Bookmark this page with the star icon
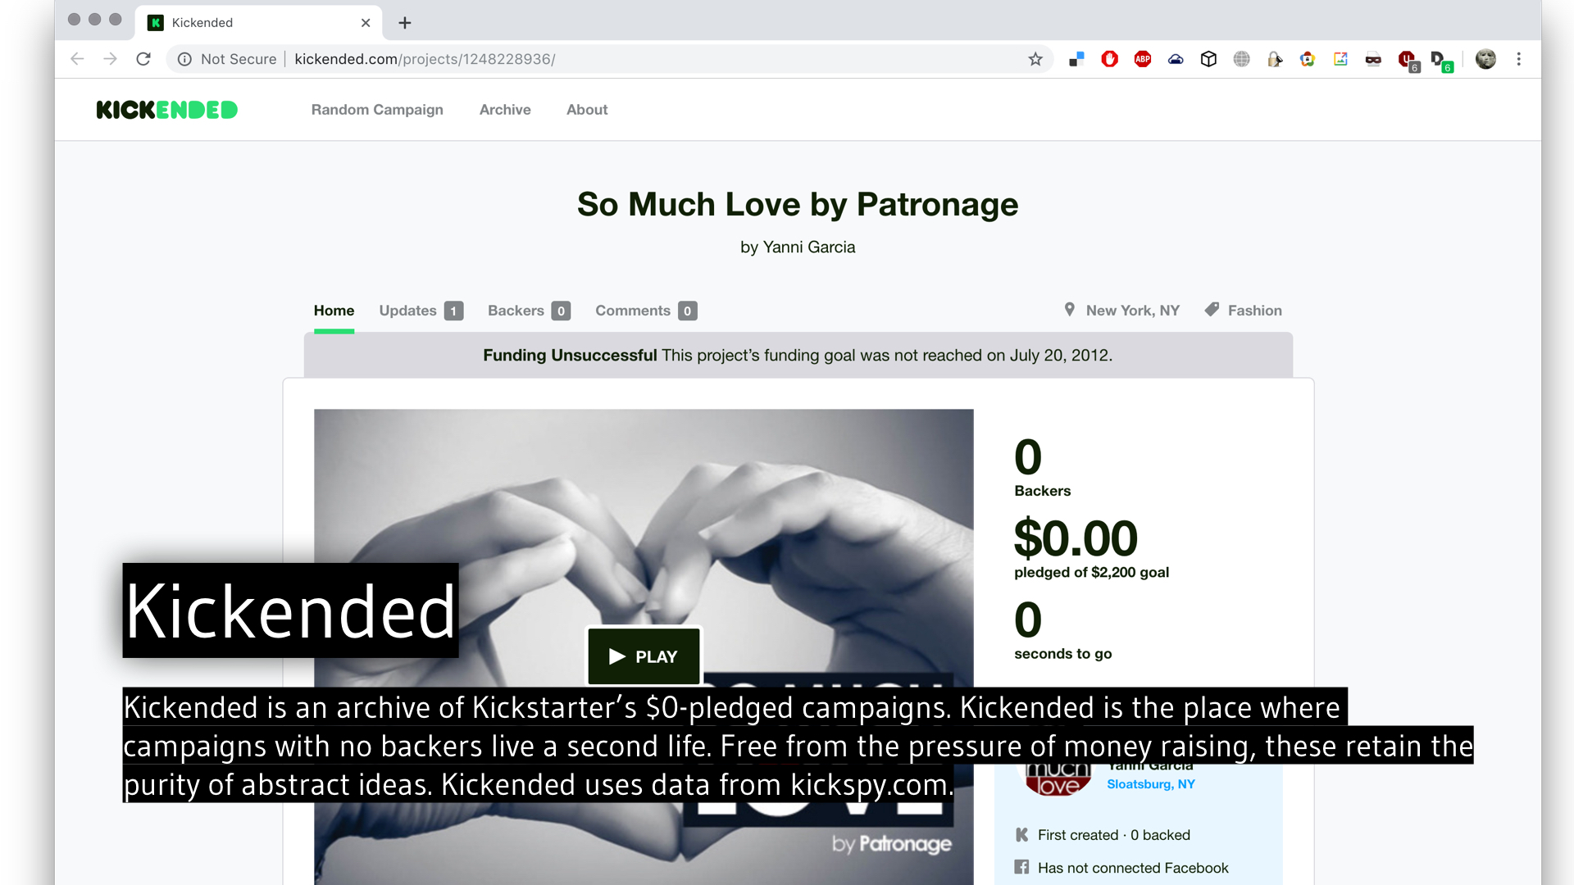The width and height of the screenshot is (1574, 885). coord(1035,59)
